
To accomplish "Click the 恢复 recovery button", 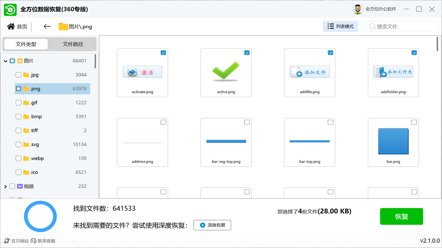I will pyautogui.click(x=401, y=216).
